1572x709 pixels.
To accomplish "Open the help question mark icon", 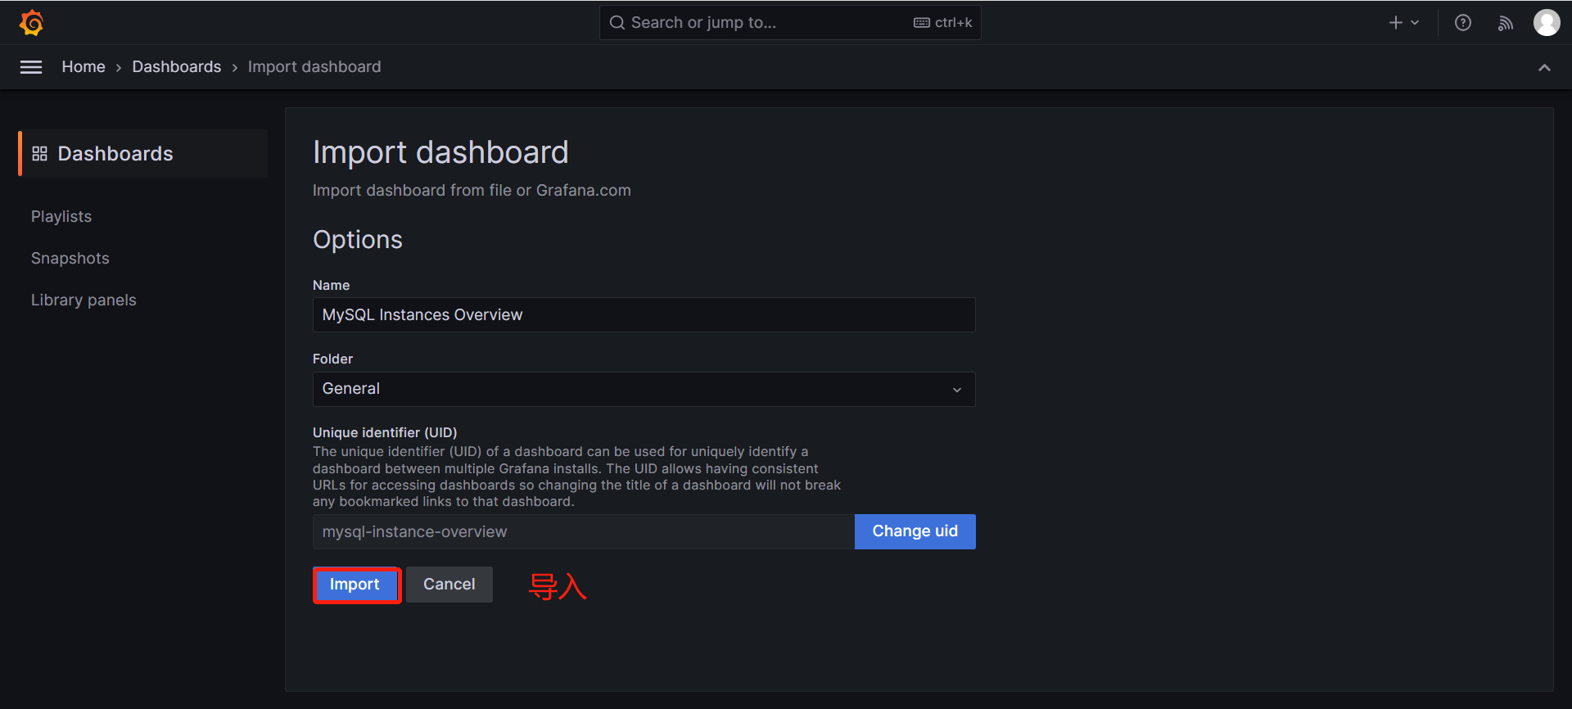I will click(1463, 23).
